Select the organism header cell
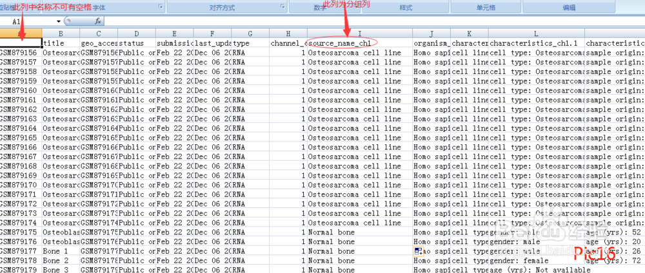The width and height of the screenshot is (645, 273). tap(432, 43)
